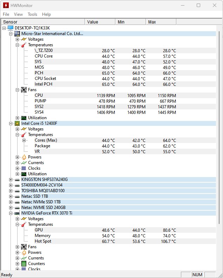Image resolution: width=223 pixels, height=278 pixels.
Task: Click Intel CPU Temperatures thermometer icon
Action: [24, 135]
